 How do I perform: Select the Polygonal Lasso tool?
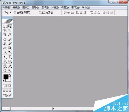click(5, 30)
